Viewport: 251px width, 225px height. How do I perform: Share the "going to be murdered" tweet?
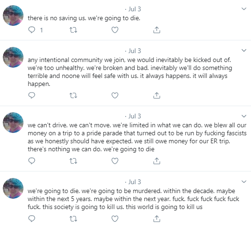click(x=157, y=218)
